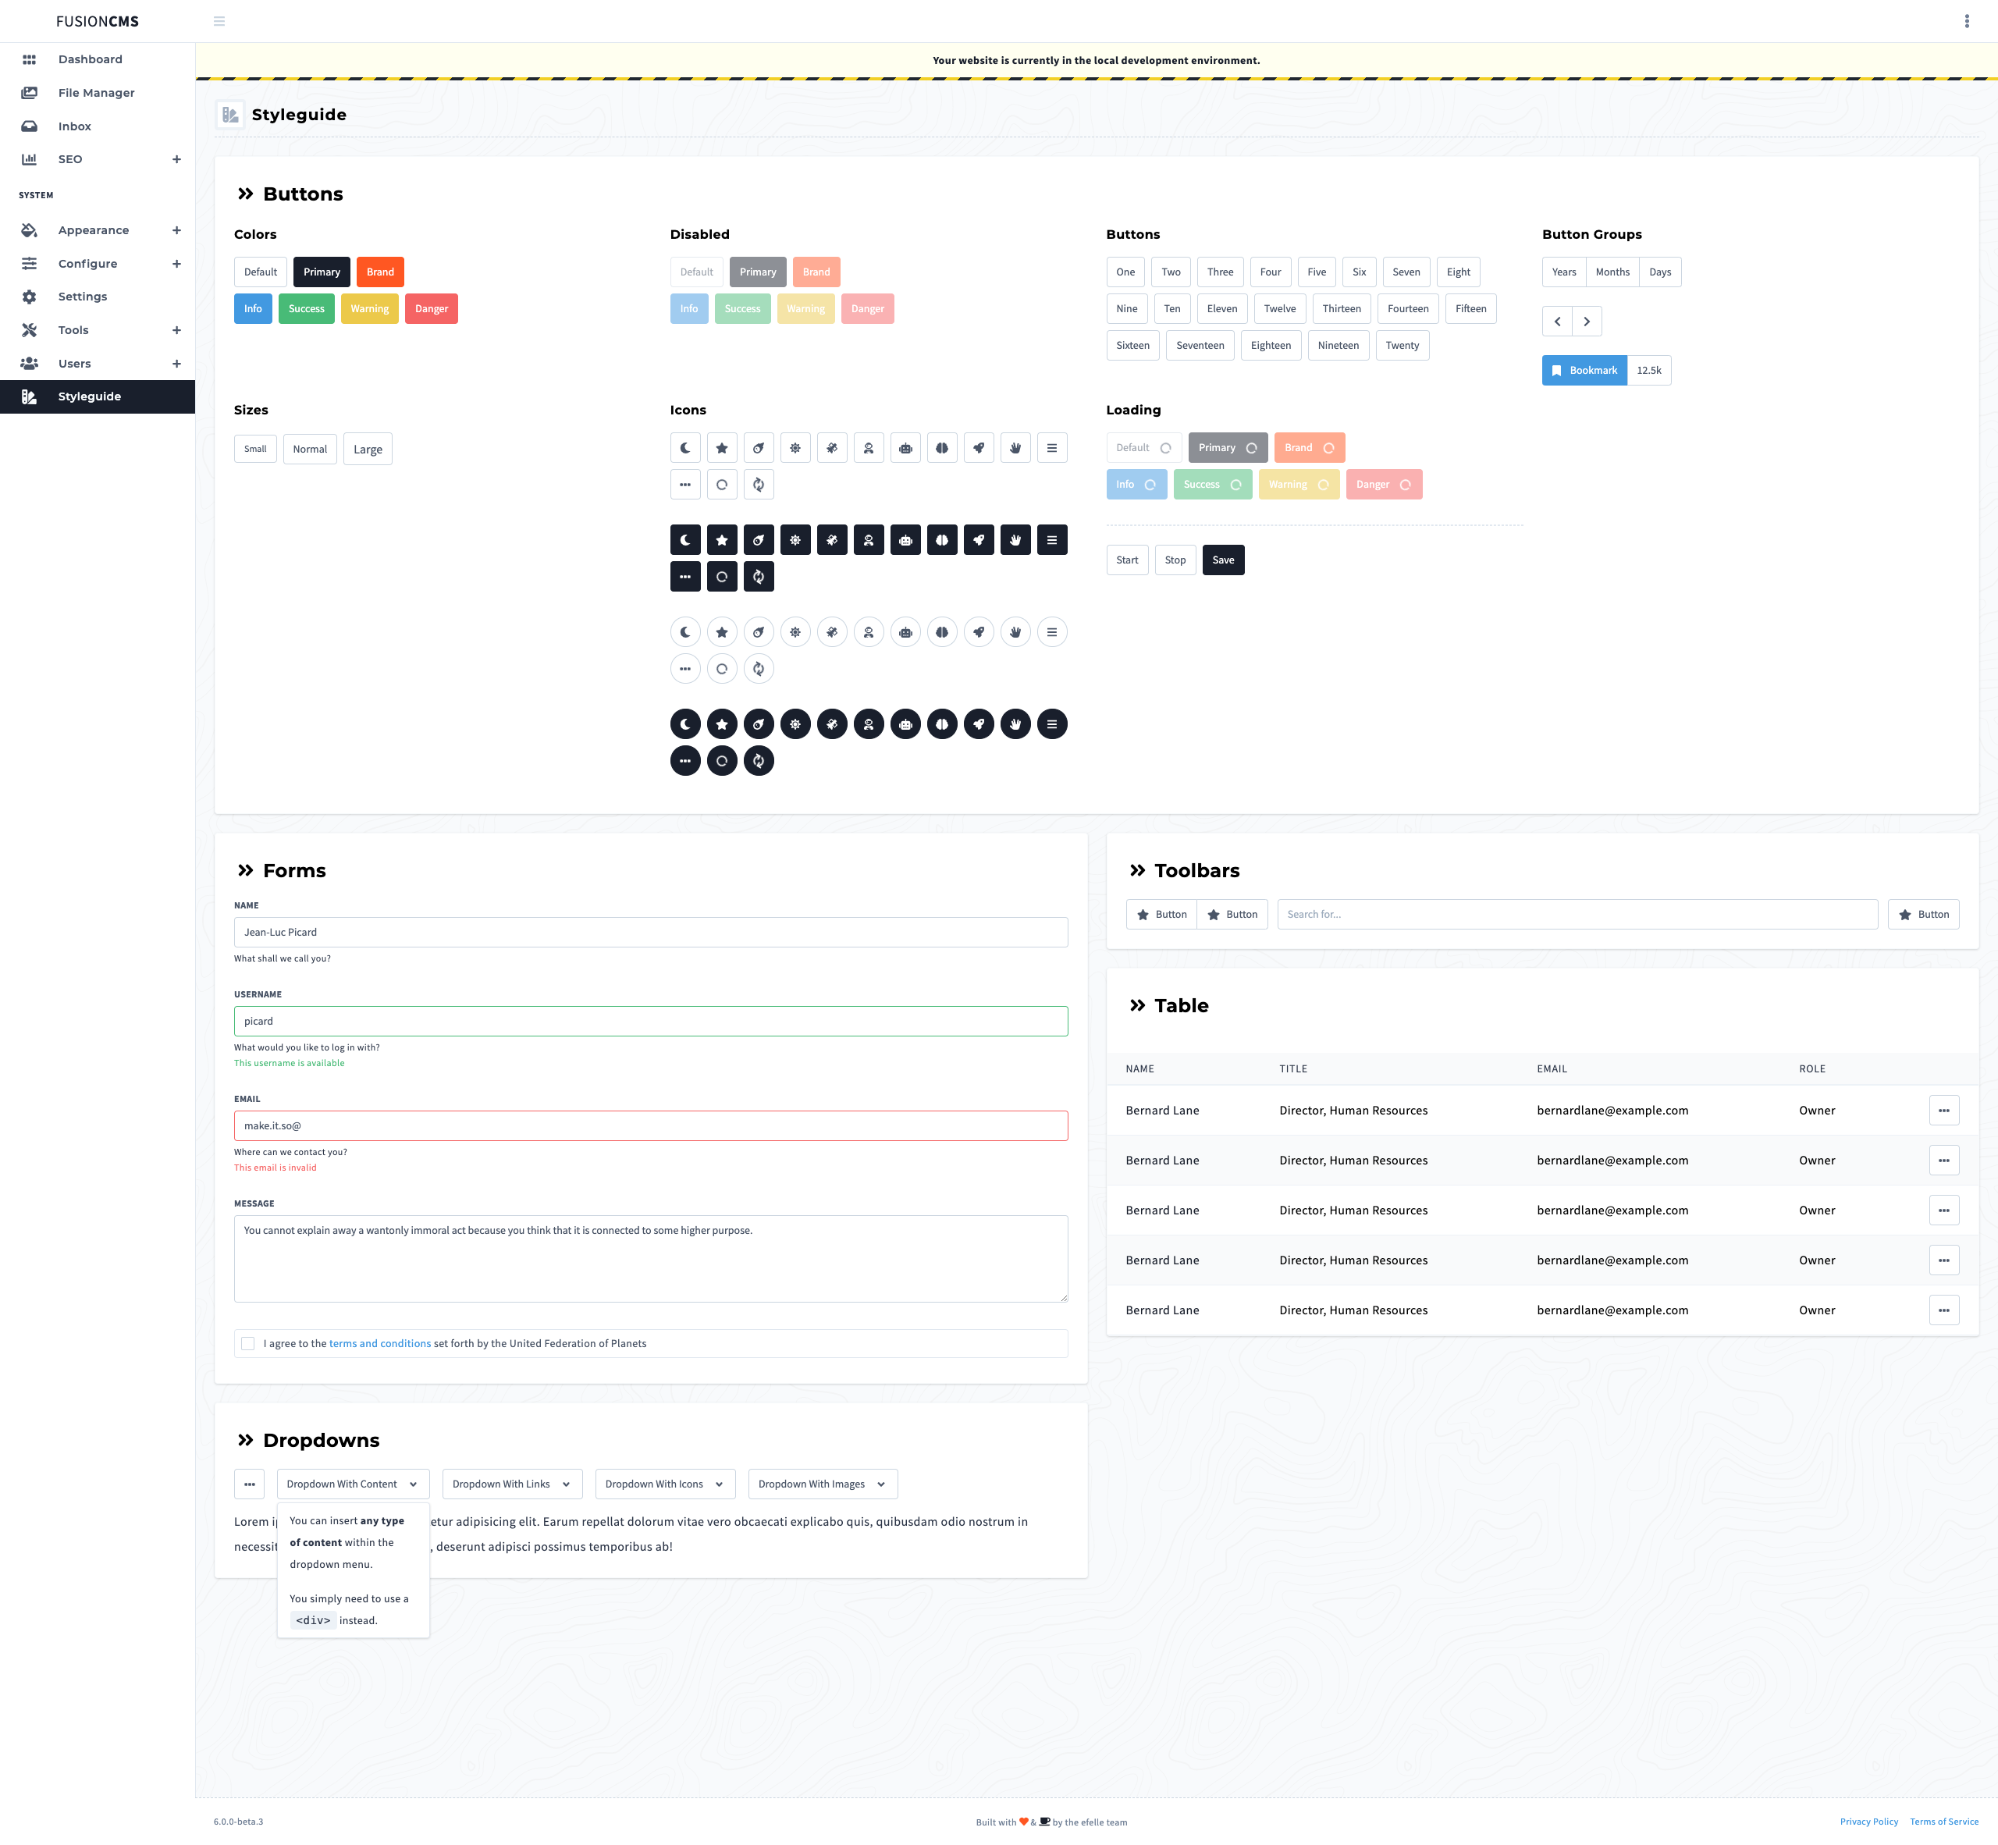Click the blue Info color button
Image resolution: width=1998 pixels, height=1845 pixels.
(253, 310)
